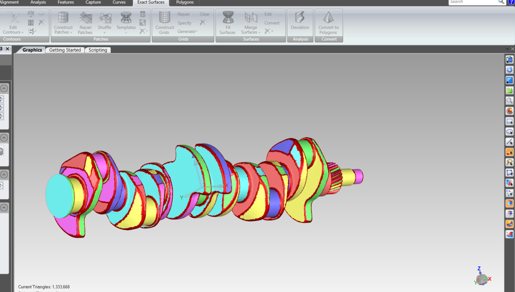Open the Deviation analysis tool
This screenshot has height=292, width=515.
point(300,21)
